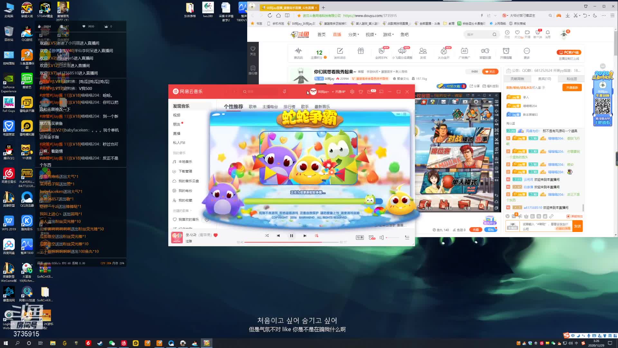Open Douyu 鱼吧 nav link
This screenshot has height=348, width=618.
pyautogui.click(x=404, y=34)
